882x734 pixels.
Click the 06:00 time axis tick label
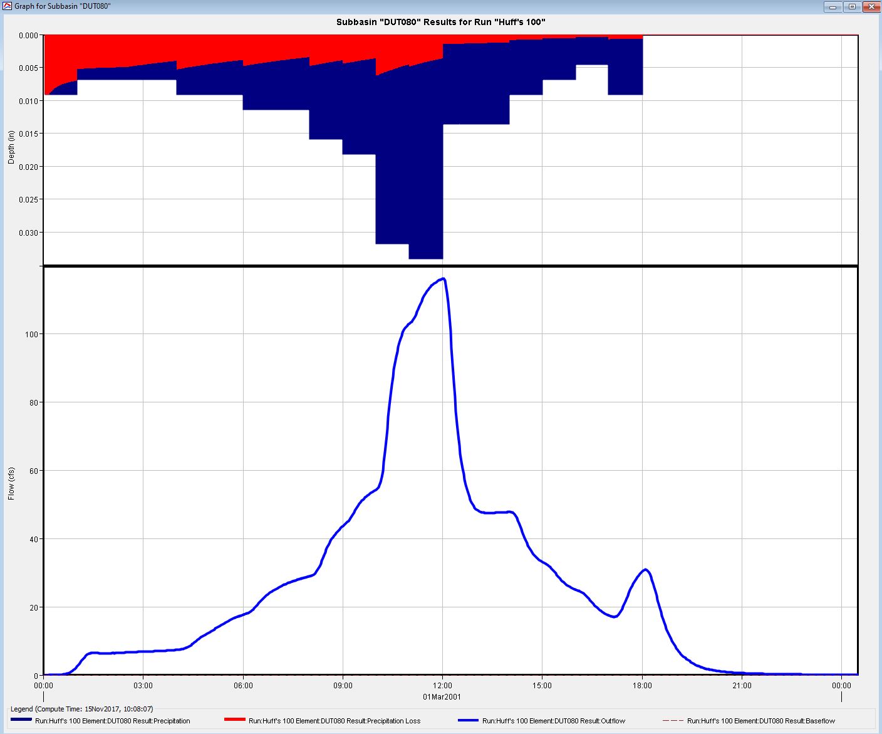(x=243, y=685)
